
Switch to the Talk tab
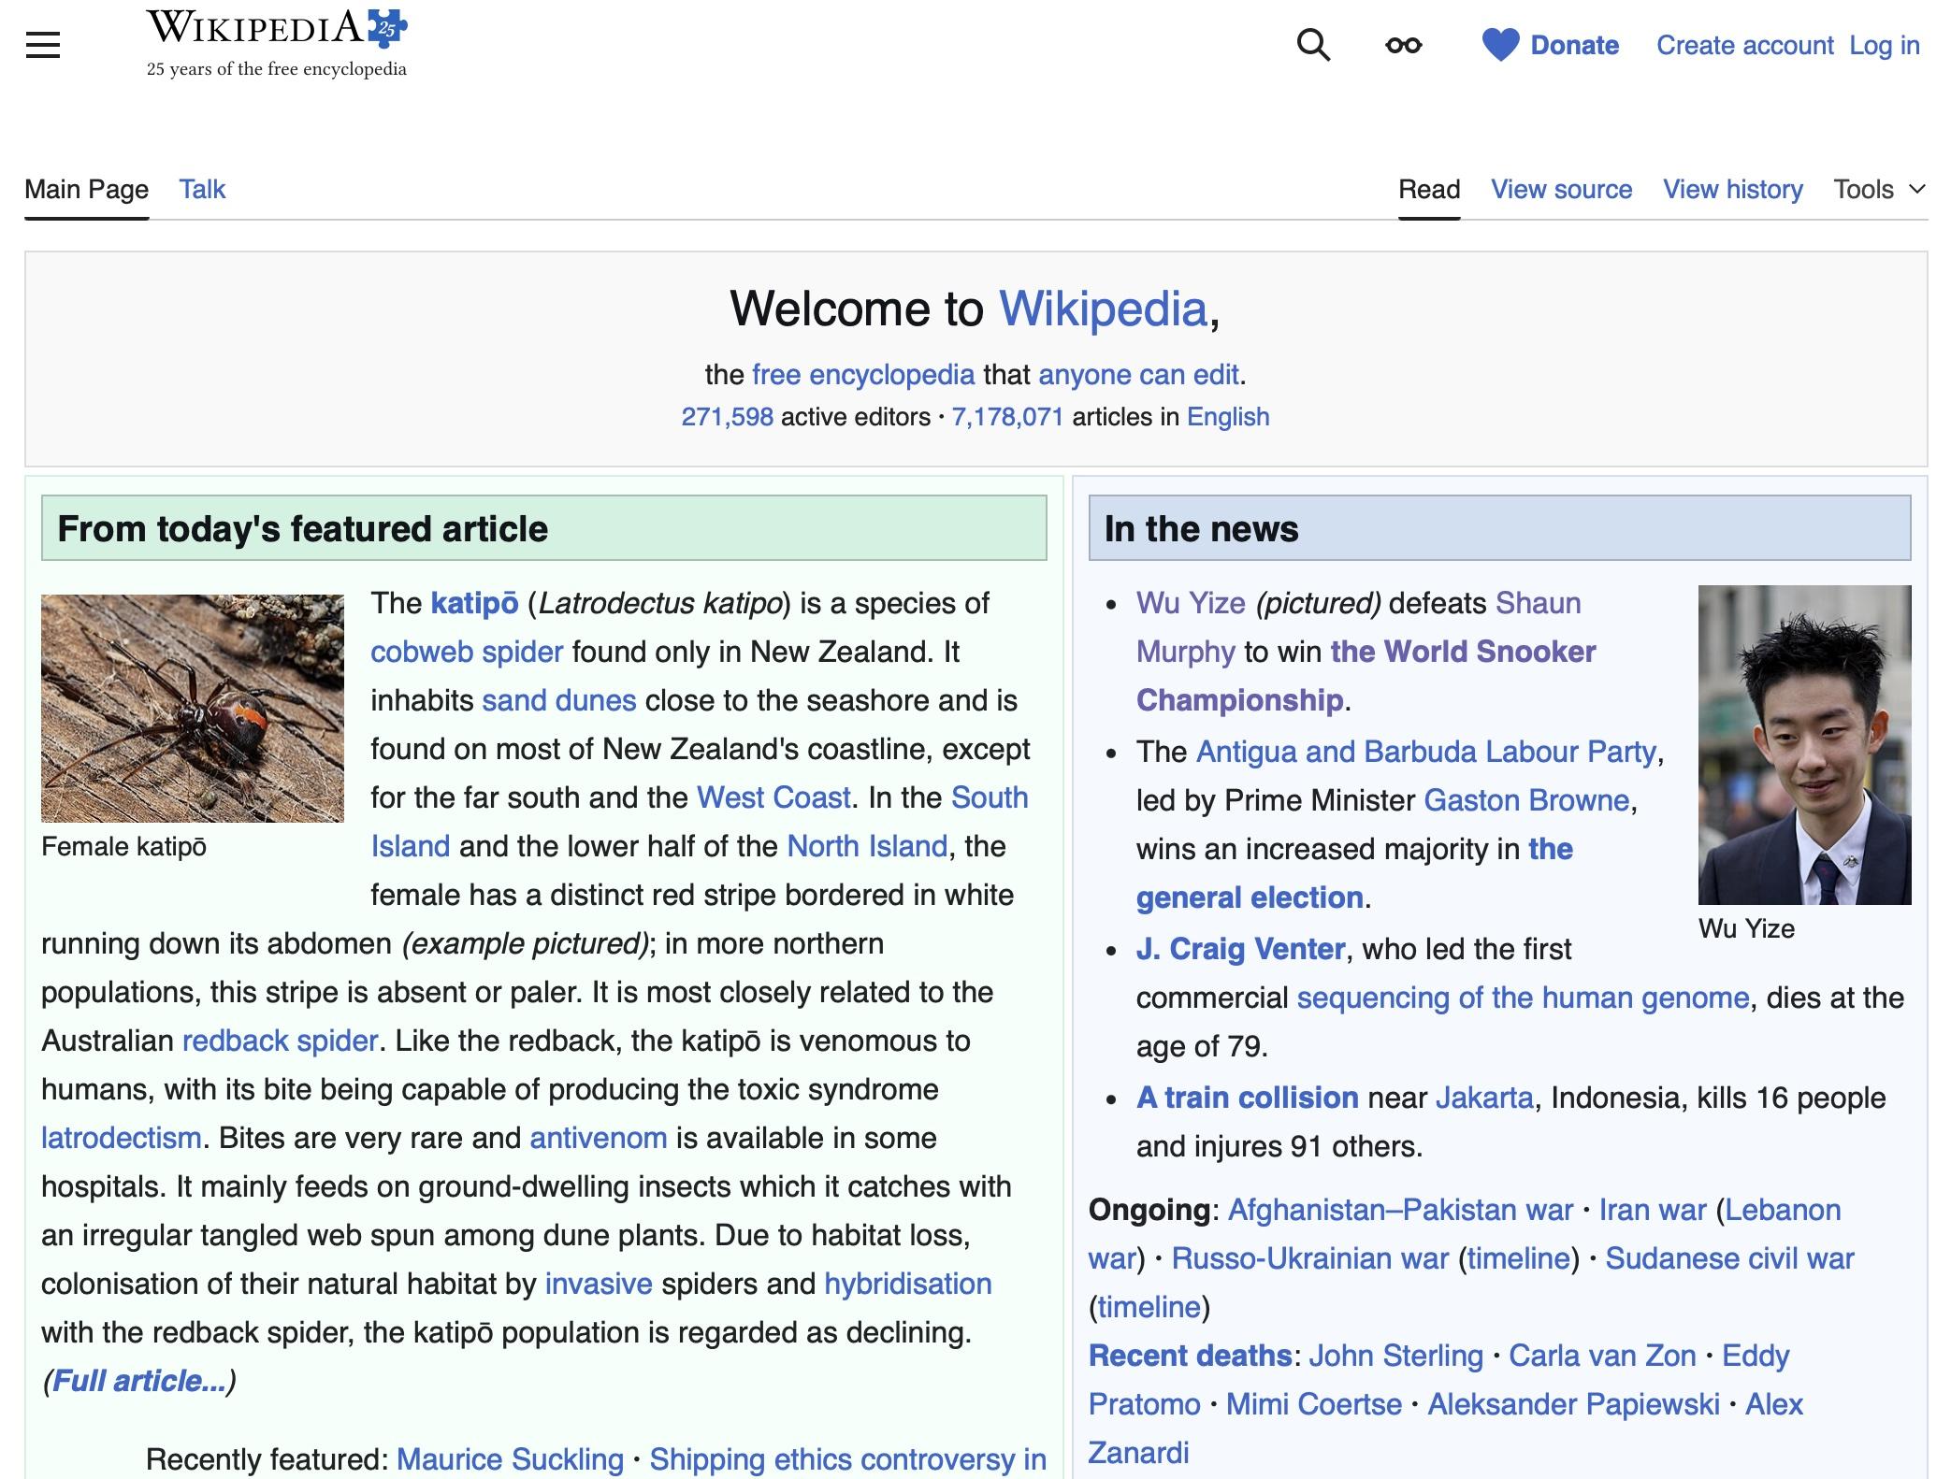tap(202, 189)
